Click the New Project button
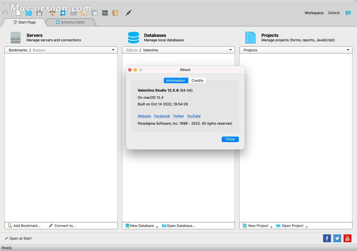 click(255, 226)
